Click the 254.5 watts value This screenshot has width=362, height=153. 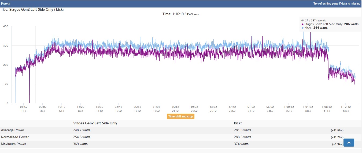(x=82, y=137)
